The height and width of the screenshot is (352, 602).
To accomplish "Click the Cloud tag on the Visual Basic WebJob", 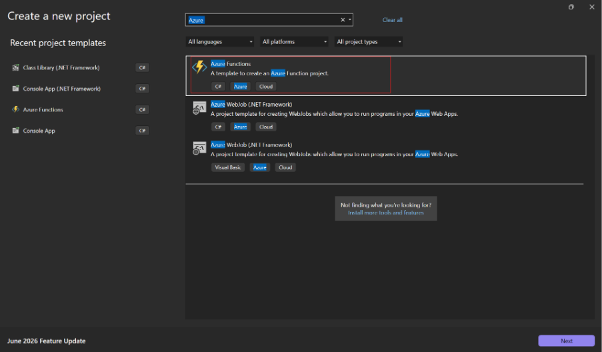I will click(285, 168).
